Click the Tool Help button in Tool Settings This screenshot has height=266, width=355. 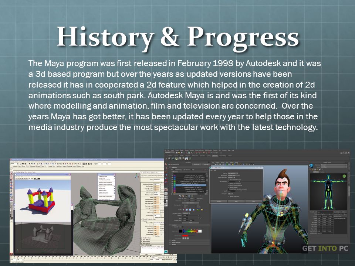pyautogui.click(x=206, y=164)
